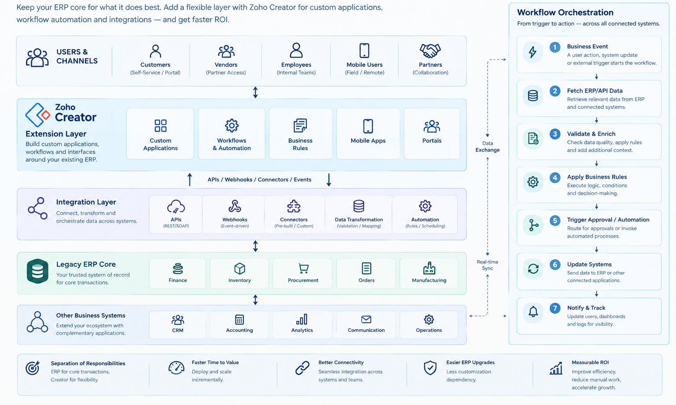The height and width of the screenshot is (405, 676).
Task: Click the "Workflow Orchestration" heading
Action: coord(565,12)
